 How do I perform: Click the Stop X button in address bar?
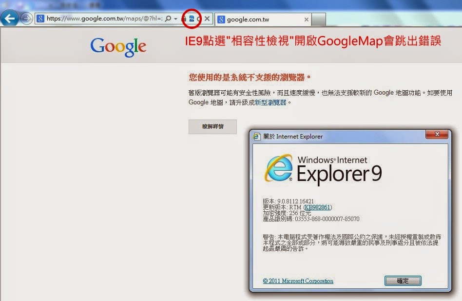pyautogui.click(x=207, y=19)
